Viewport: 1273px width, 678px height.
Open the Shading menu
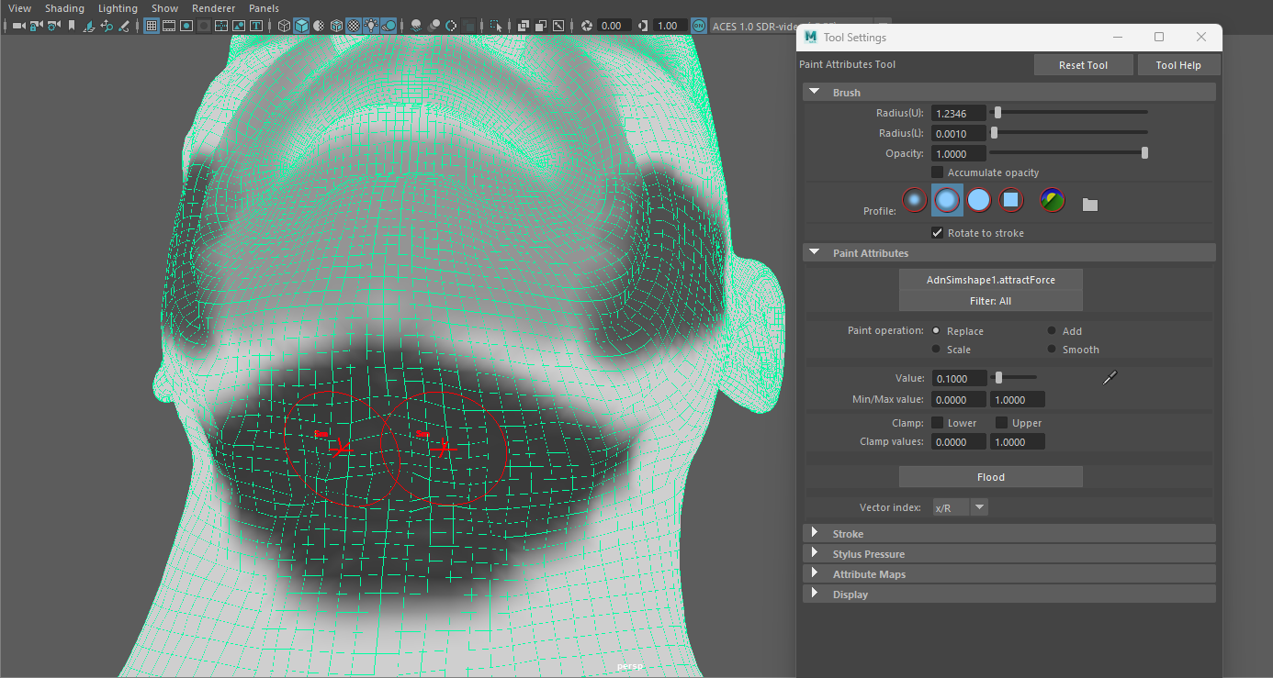click(x=64, y=8)
